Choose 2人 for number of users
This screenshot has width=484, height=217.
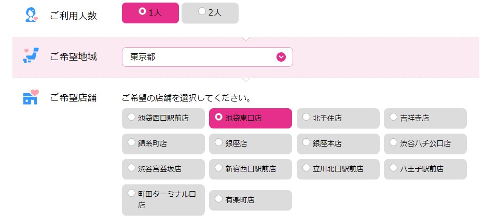click(x=210, y=13)
